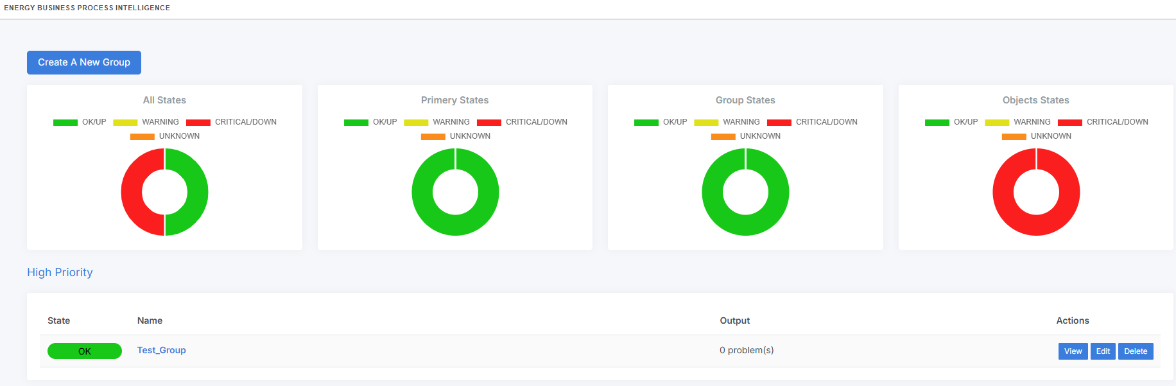This screenshot has height=386, width=1176.
Task: Click green half of All States donut
Action: pyautogui.click(x=198, y=192)
